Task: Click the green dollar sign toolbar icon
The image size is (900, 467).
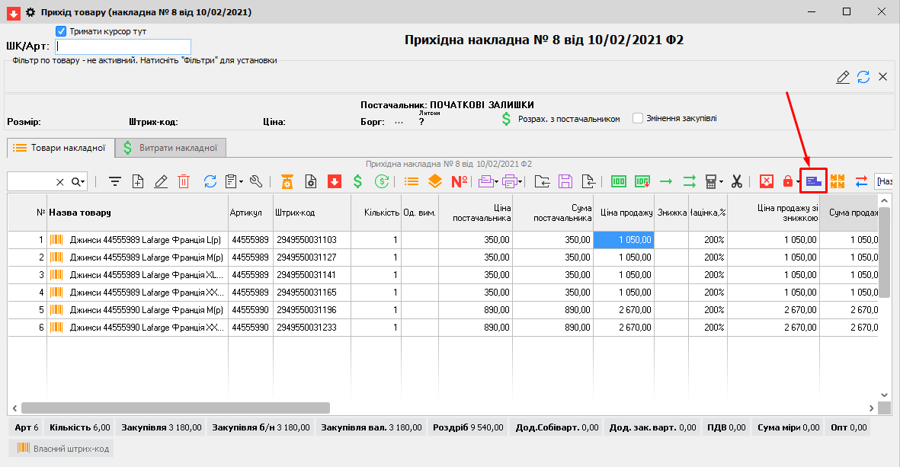Action: pyautogui.click(x=357, y=181)
